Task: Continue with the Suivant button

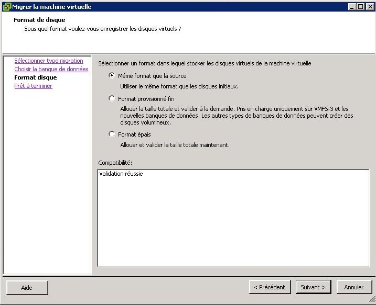Action: point(313,287)
